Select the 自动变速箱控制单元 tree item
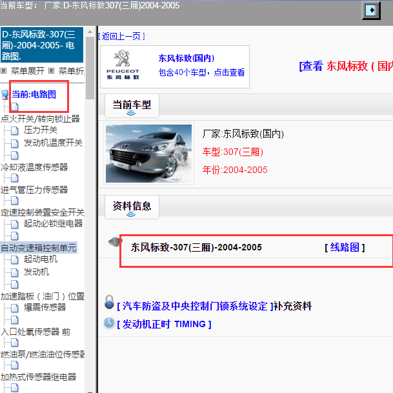 point(39,248)
